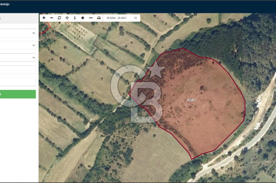Zoom in with the plus icon

(44, 18)
